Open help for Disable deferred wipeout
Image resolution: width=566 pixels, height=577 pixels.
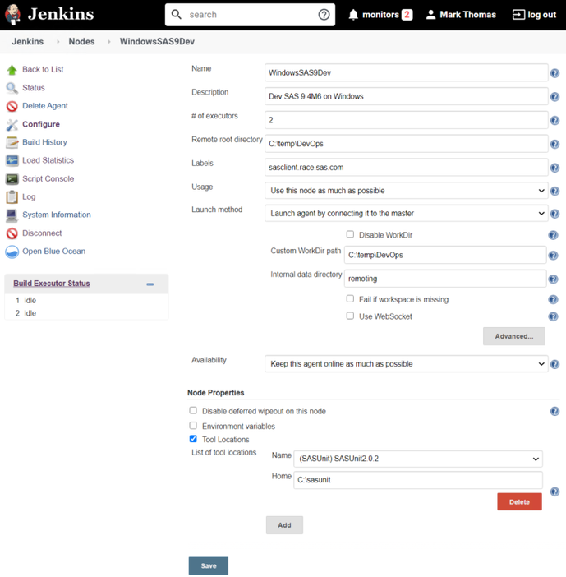click(554, 411)
